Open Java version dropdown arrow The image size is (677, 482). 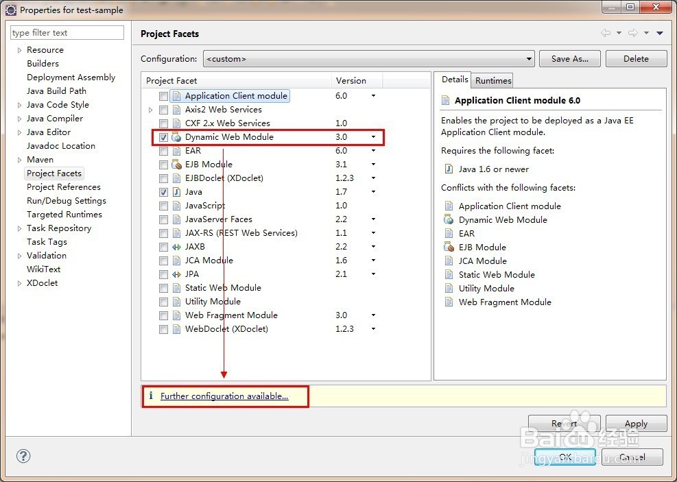coord(373,192)
